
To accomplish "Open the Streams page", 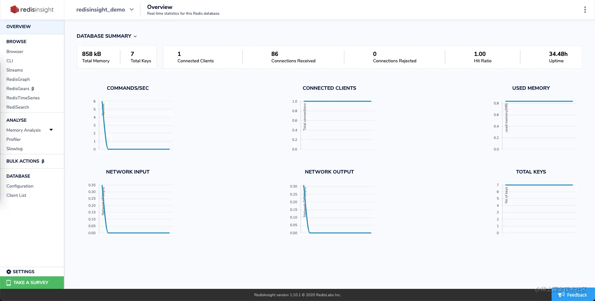I will pyautogui.click(x=15, y=70).
